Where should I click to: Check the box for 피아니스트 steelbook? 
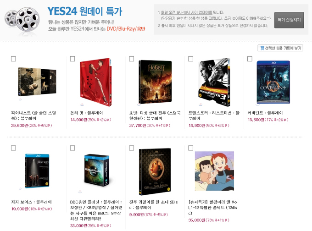tap(13, 59)
